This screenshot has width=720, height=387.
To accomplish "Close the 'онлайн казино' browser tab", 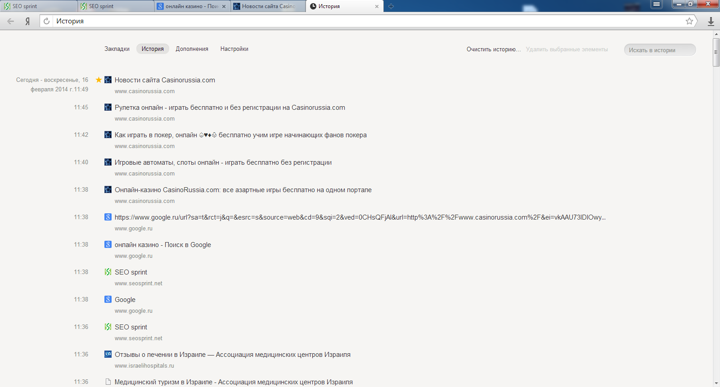I will [224, 6].
